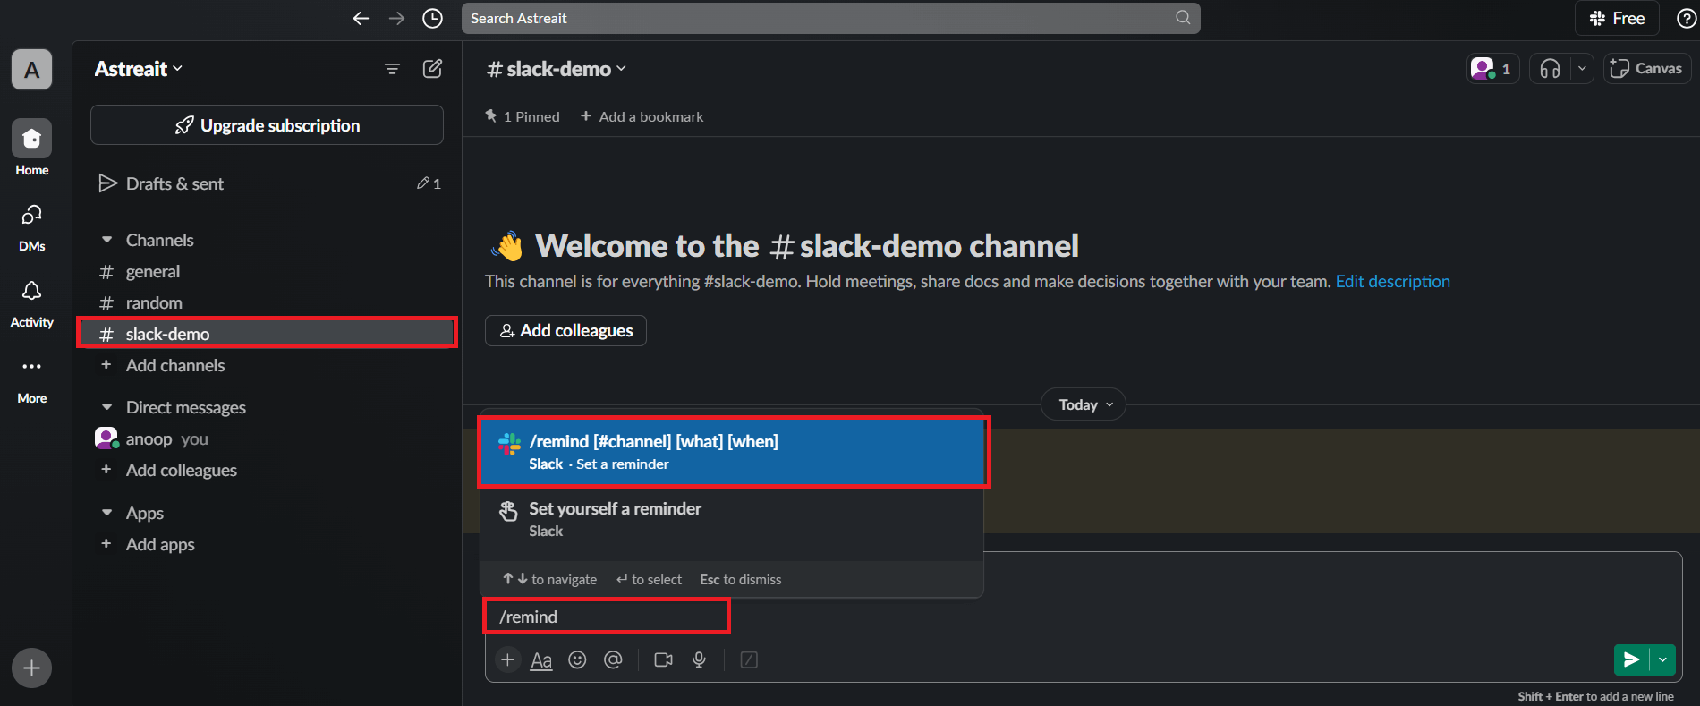
Task: Open the Canvas button
Action: (x=1646, y=69)
